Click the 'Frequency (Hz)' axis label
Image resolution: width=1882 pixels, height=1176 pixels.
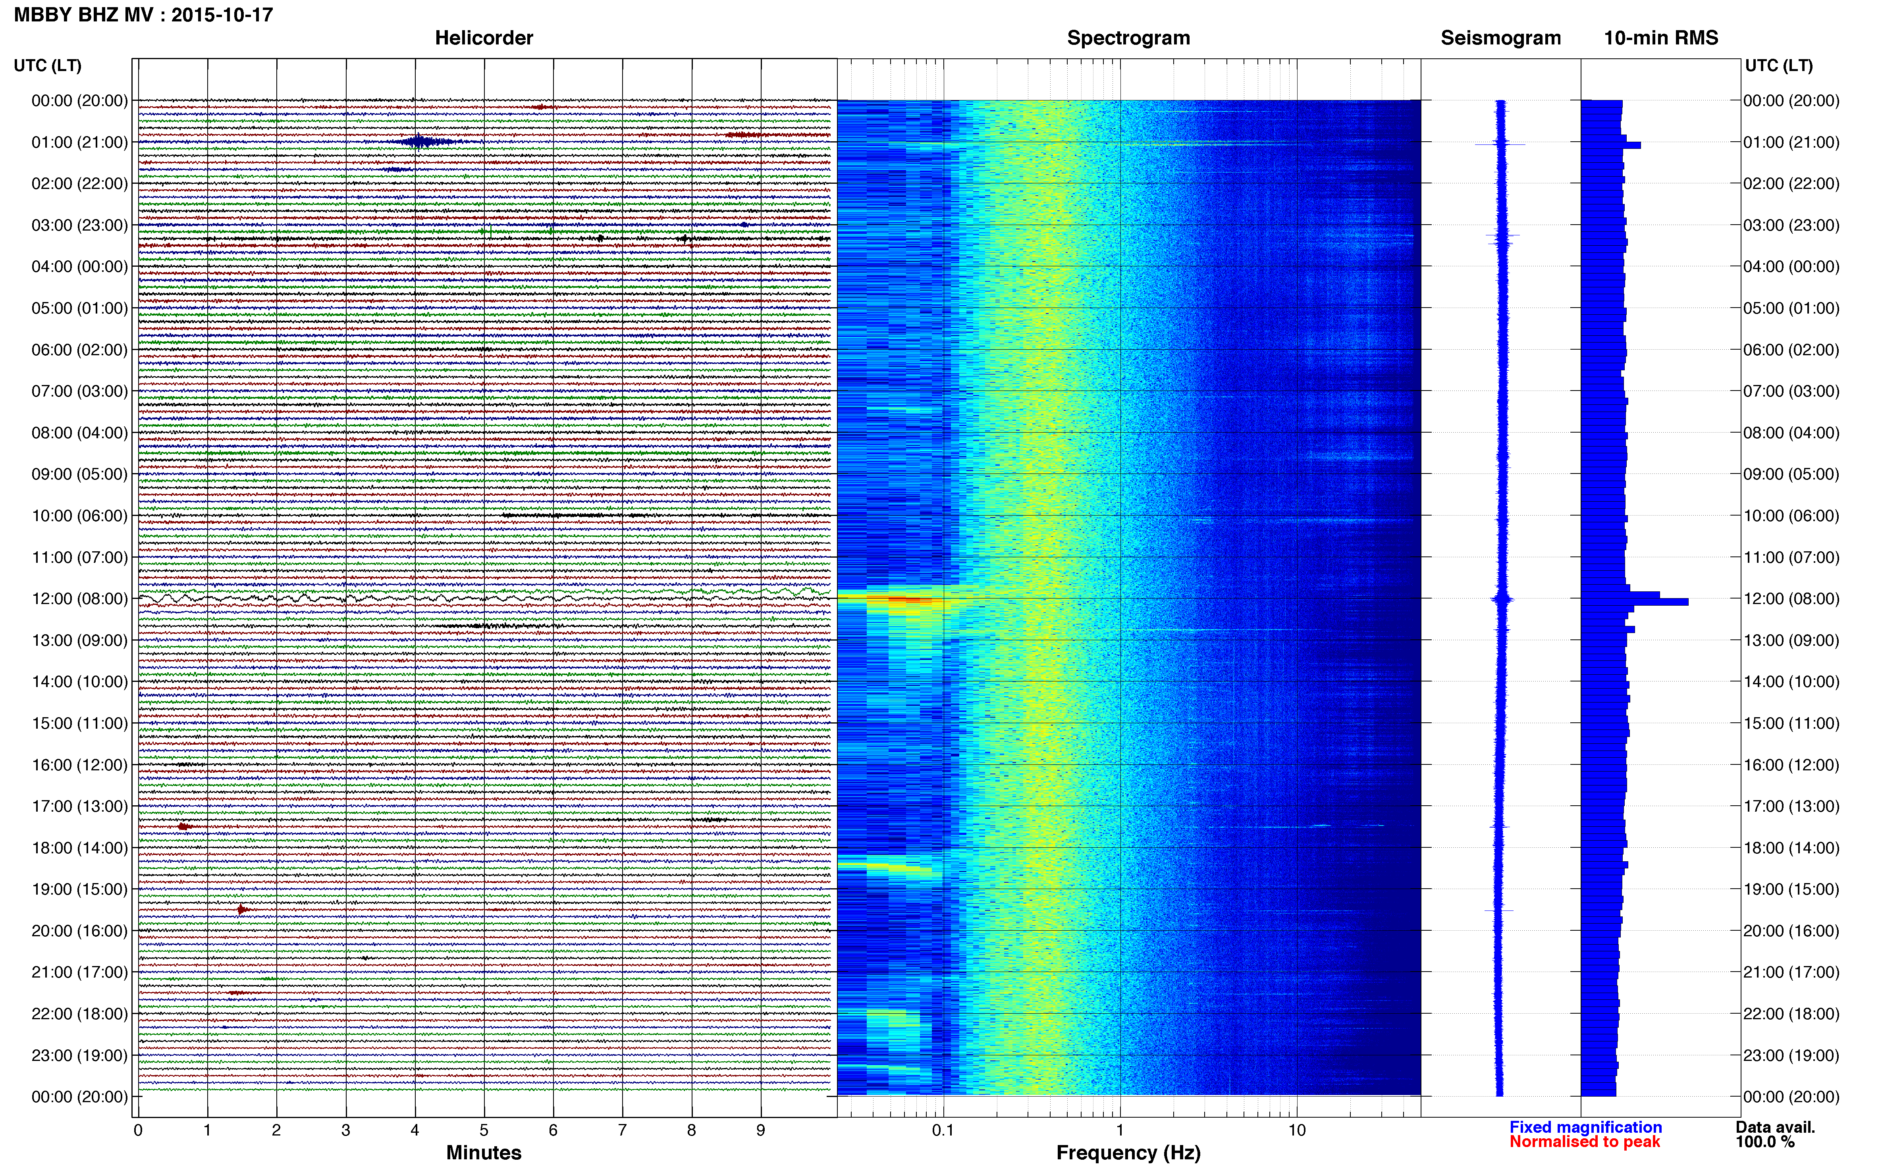tap(1128, 1153)
